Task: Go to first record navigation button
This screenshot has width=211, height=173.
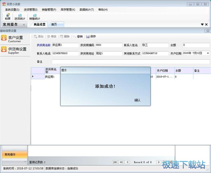Action: 115,162
